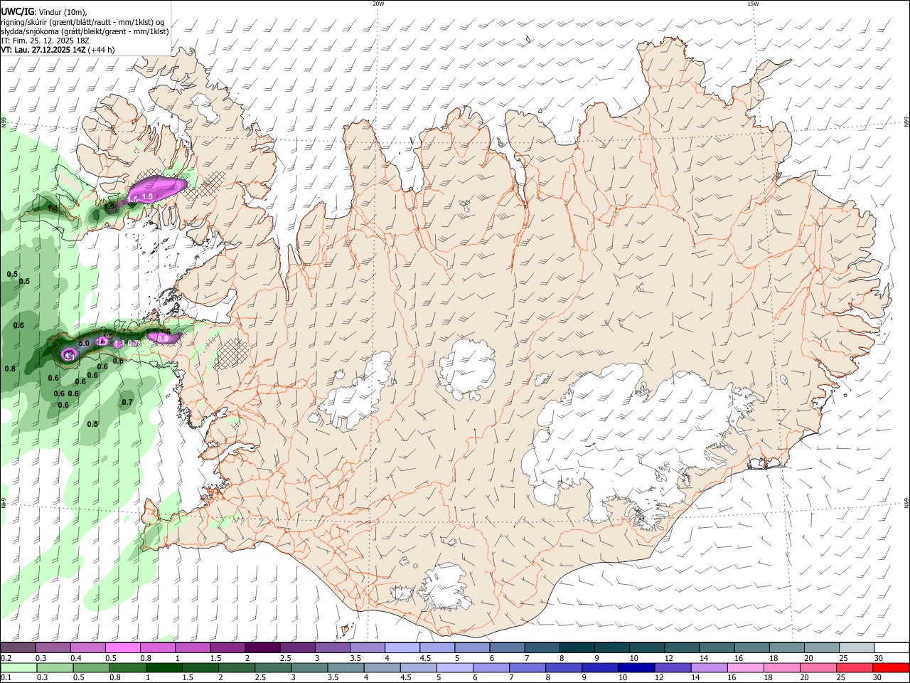This screenshot has height=683, width=910.
Task: Click the 'slydda/snjókoma' legend description line
Action: (x=85, y=31)
